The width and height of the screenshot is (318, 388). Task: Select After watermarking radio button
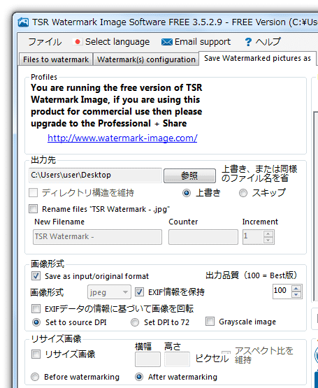point(139,377)
